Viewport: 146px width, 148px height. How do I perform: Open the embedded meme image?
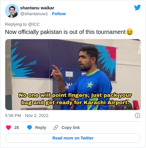pyautogui.click(x=73, y=75)
